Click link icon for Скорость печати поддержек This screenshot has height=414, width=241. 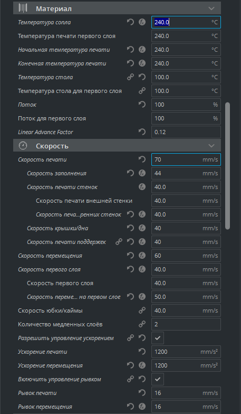pos(119,242)
